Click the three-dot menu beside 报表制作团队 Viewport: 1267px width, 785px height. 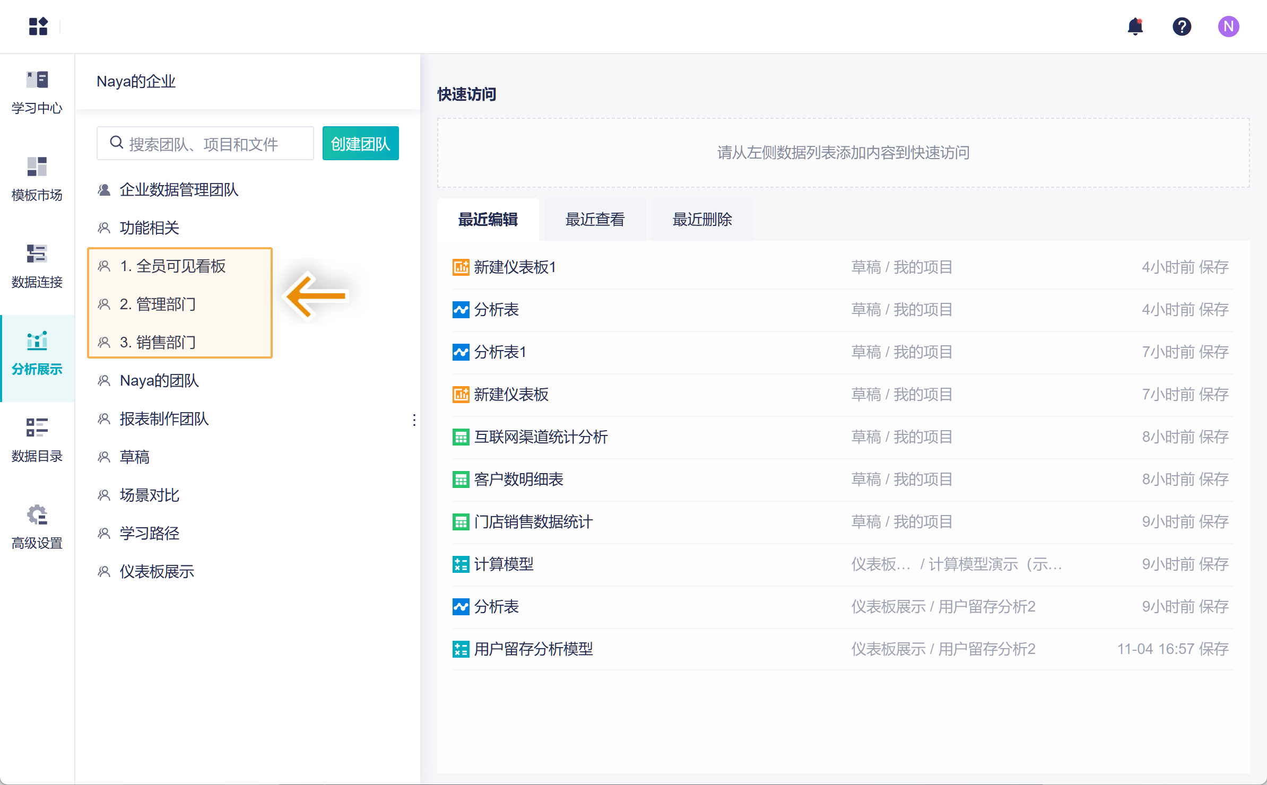click(x=414, y=420)
